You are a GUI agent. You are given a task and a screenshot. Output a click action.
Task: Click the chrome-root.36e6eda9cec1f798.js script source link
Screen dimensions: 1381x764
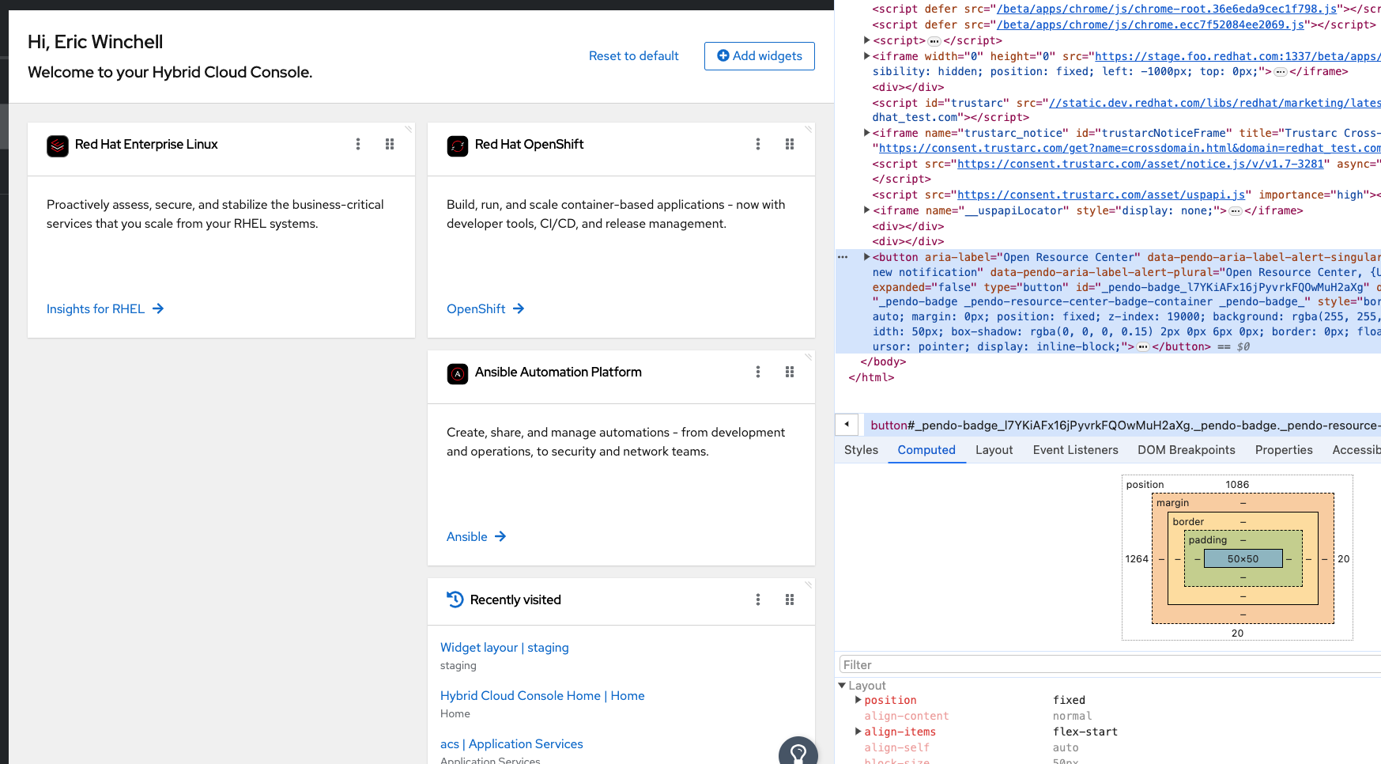tap(1167, 9)
